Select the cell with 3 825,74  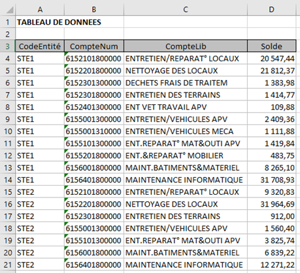tap(272, 240)
